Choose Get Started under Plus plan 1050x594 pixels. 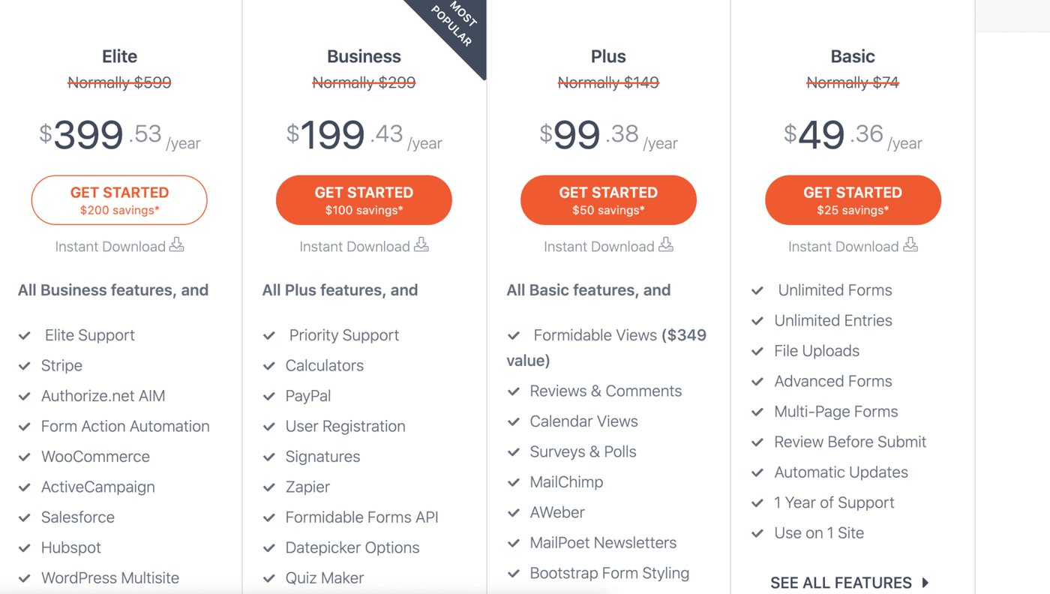click(608, 200)
